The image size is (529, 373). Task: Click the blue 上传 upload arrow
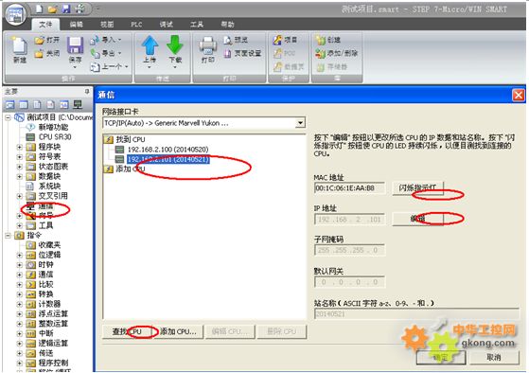click(150, 45)
